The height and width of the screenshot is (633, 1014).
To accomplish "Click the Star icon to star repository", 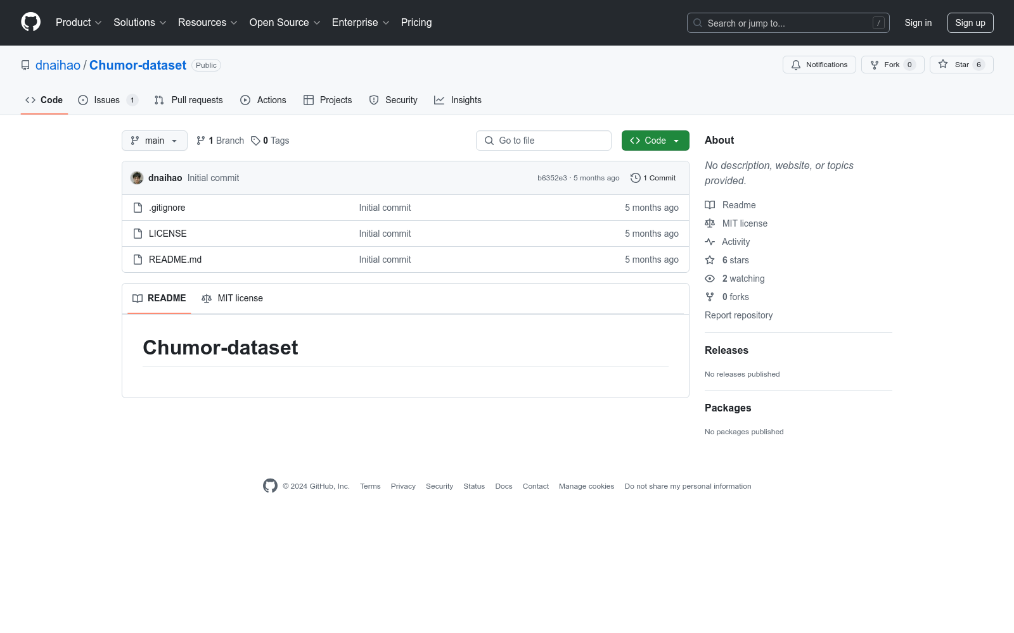I will 943,64.
